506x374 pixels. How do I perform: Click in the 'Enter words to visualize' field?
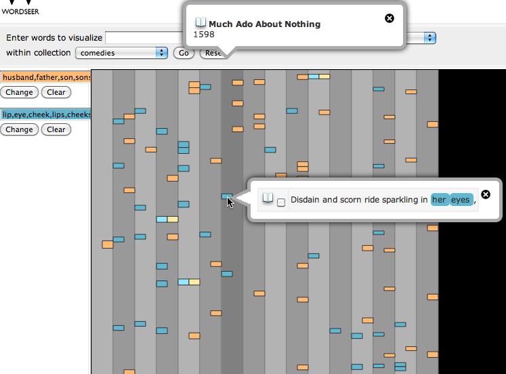(144, 38)
